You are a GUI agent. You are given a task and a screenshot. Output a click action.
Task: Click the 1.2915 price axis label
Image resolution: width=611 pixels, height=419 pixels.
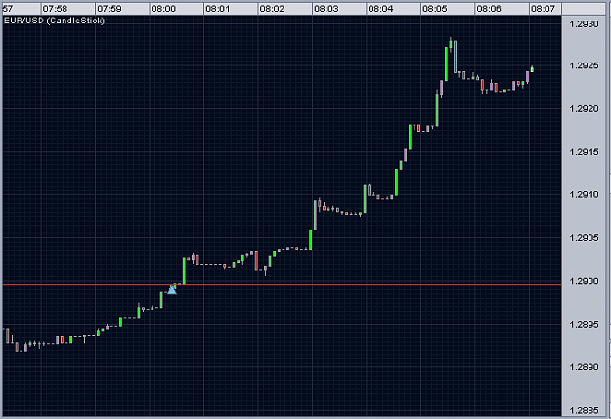click(x=584, y=152)
